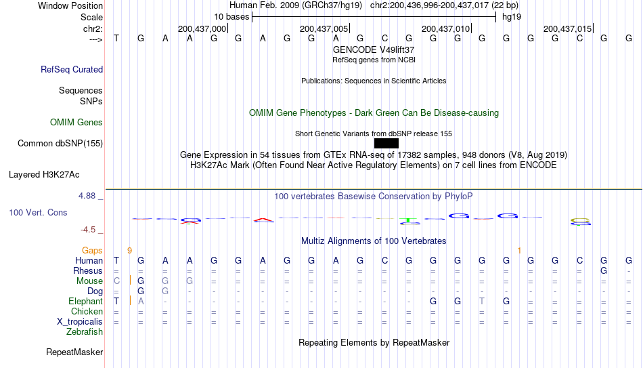Click the Window Position label
643x368 pixels.
coord(70,5)
